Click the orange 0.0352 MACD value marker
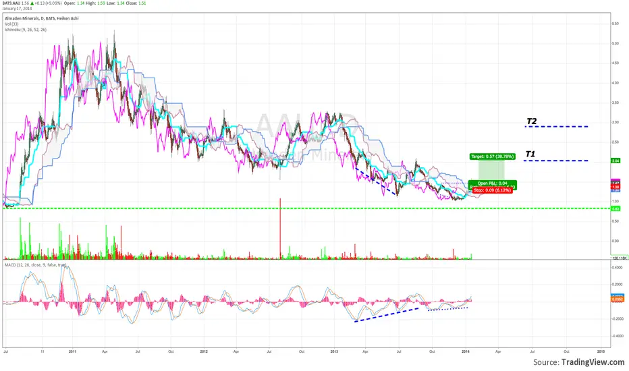 (x=617, y=299)
